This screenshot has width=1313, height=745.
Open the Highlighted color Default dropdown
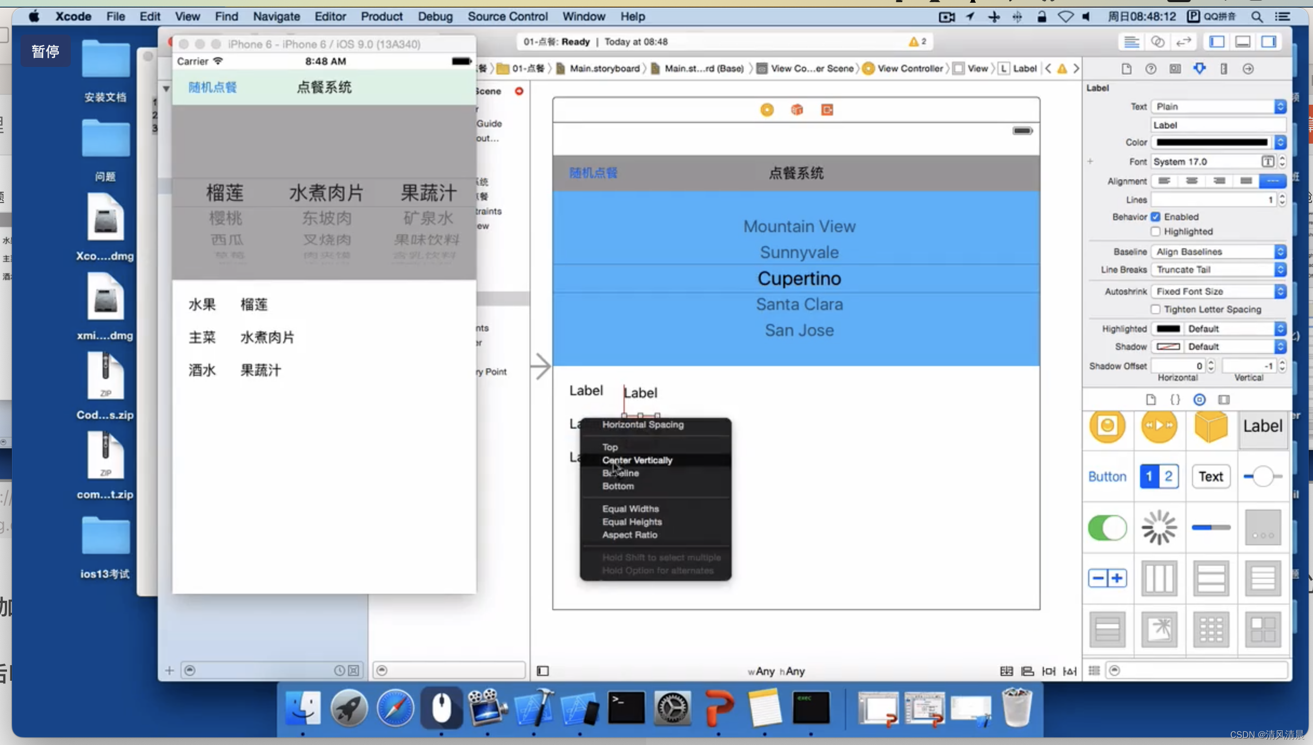tap(1234, 329)
